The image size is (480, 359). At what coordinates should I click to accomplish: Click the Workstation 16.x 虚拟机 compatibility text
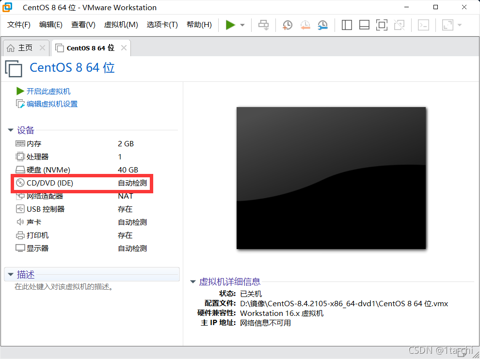(x=282, y=313)
